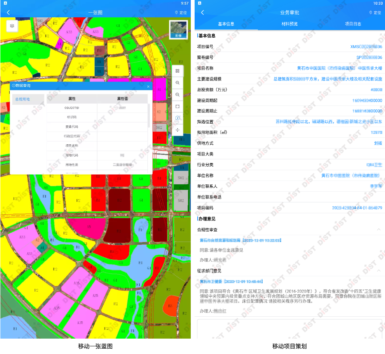Zoom out on the map
The image size is (385, 354).
177,95
